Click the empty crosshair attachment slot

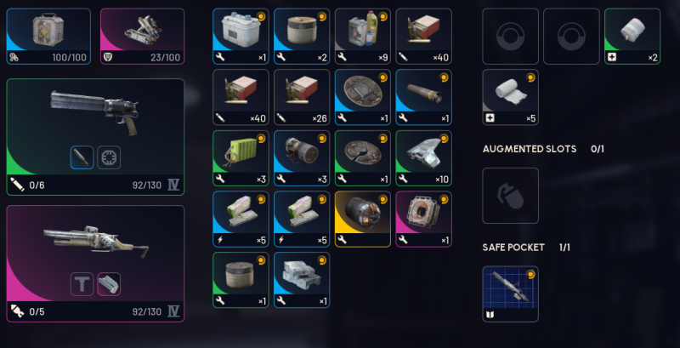click(109, 157)
